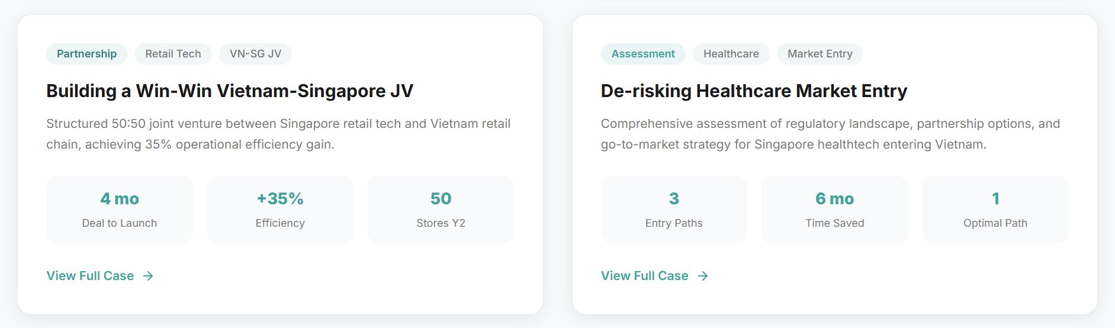Click the Healthcare tag
Viewport: 1115px width, 328px height.
pyautogui.click(x=731, y=54)
